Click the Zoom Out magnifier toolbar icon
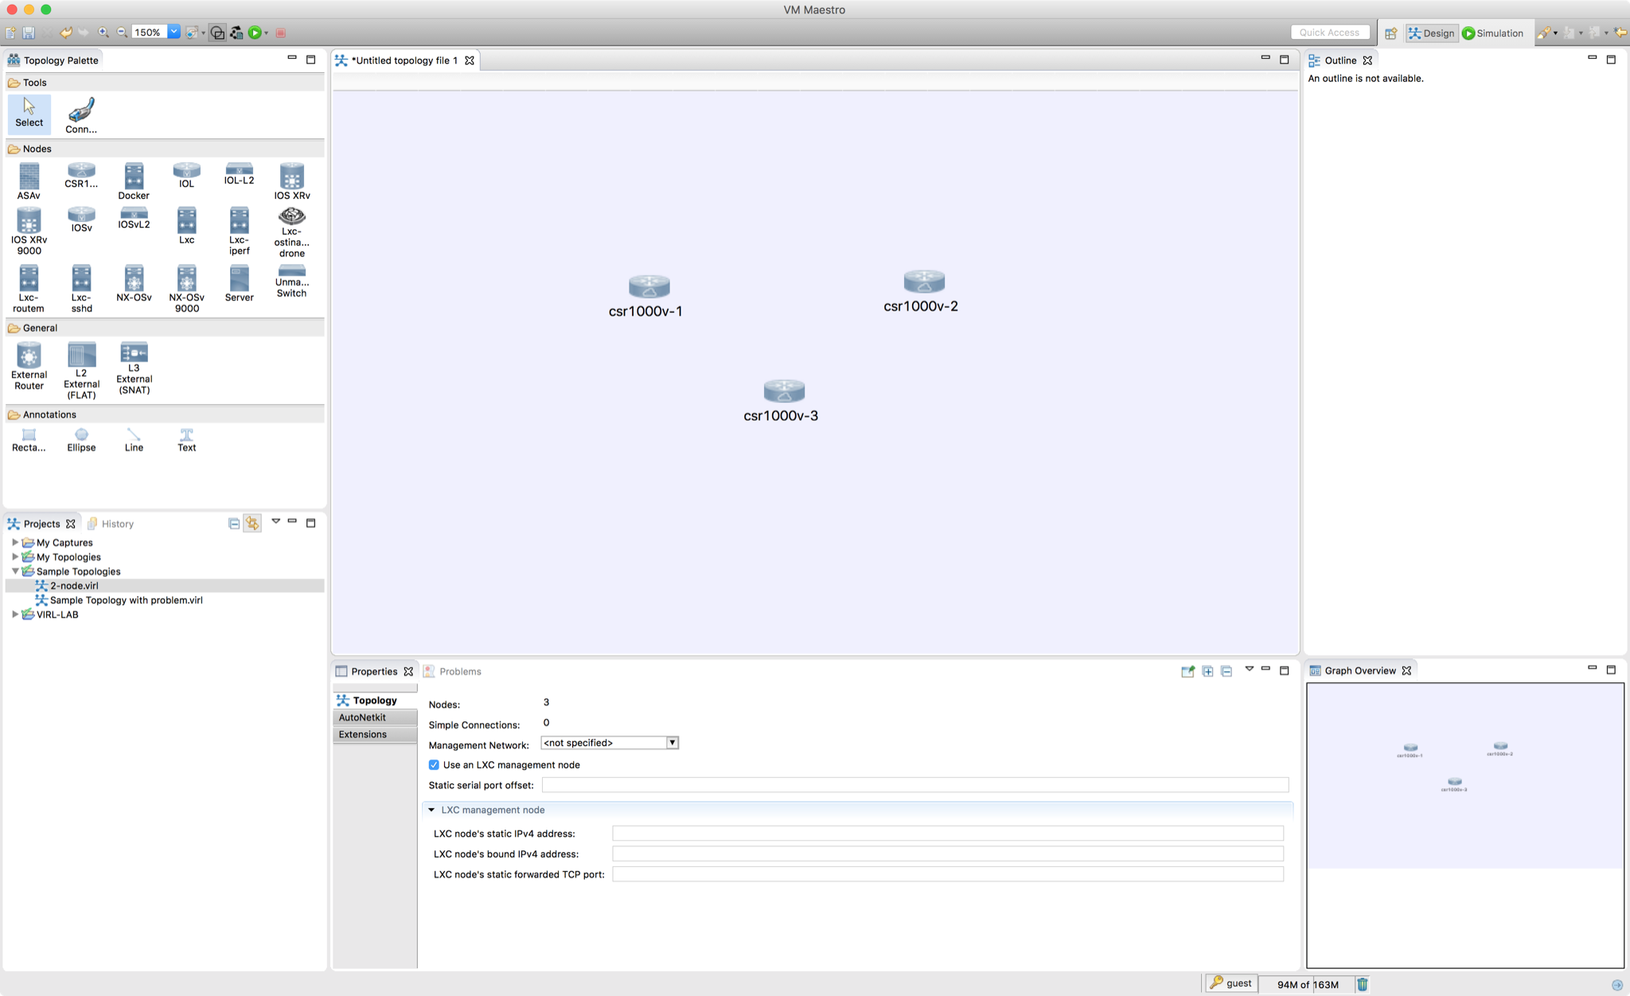 point(122,33)
